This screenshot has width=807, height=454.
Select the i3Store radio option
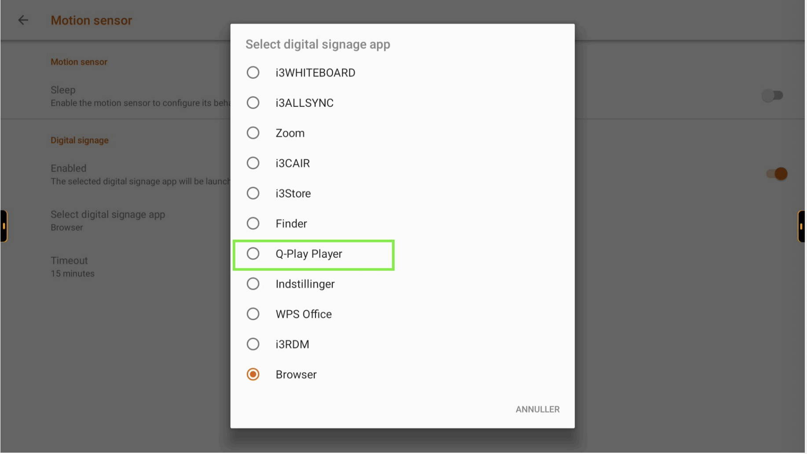(x=403, y=194)
